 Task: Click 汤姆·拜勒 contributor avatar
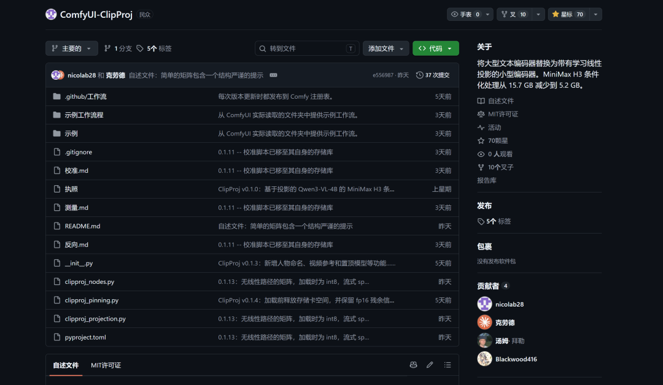pos(484,341)
